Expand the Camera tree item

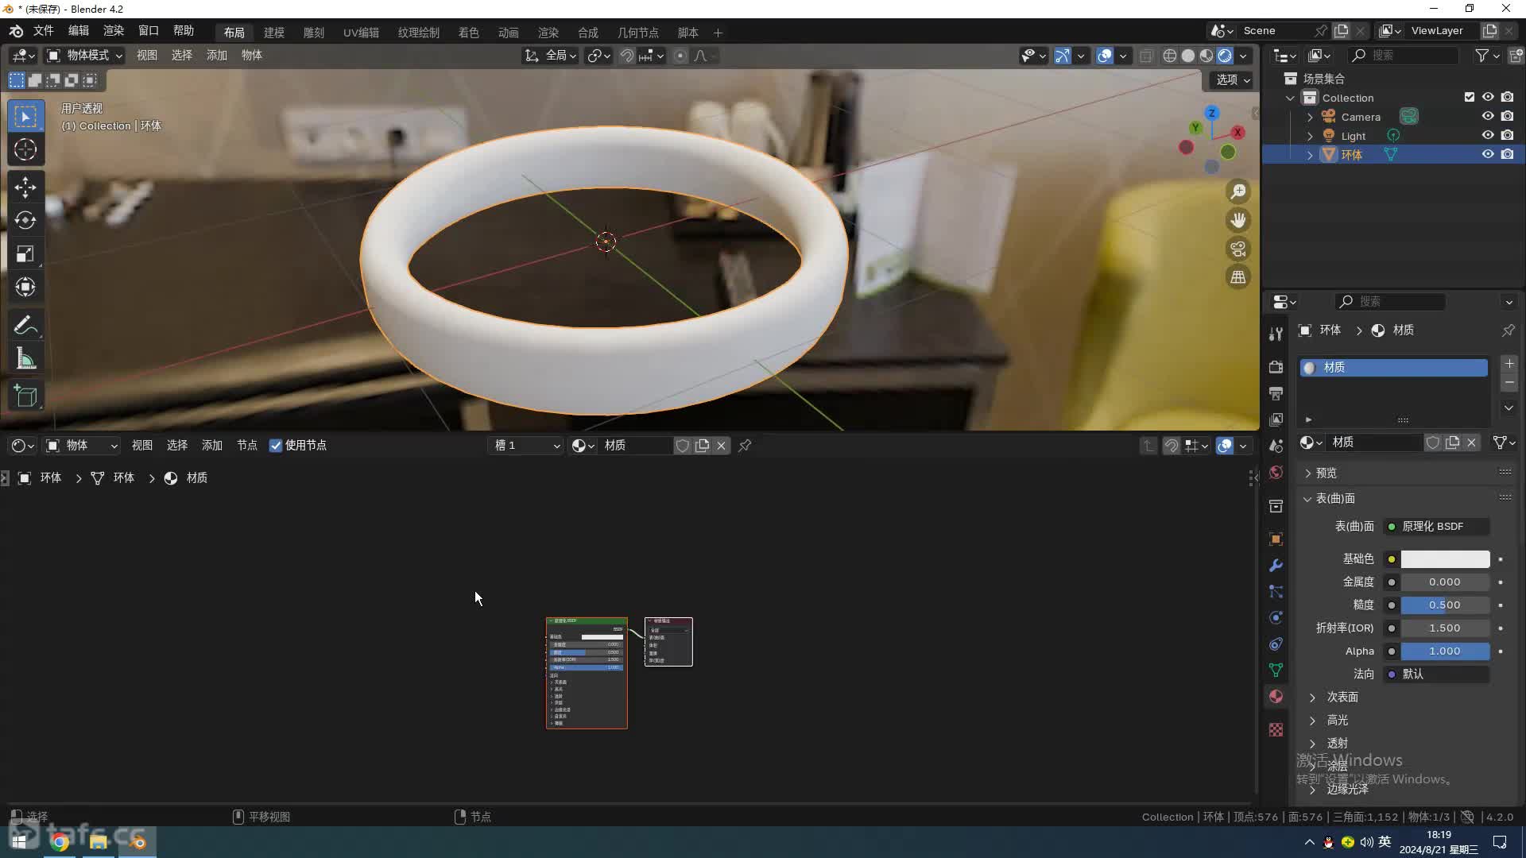(x=1310, y=117)
